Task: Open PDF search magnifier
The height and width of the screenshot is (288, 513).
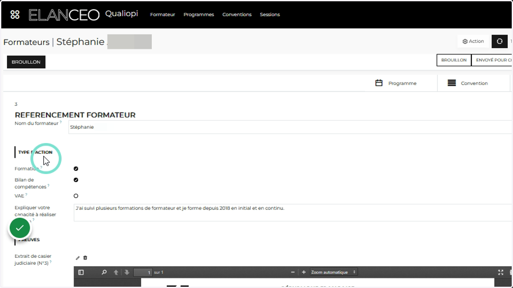Action: pyautogui.click(x=104, y=272)
